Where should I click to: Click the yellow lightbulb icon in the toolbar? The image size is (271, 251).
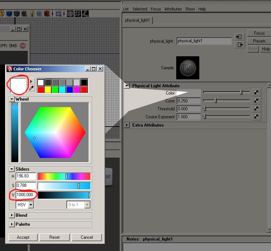click(x=32, y=14)
